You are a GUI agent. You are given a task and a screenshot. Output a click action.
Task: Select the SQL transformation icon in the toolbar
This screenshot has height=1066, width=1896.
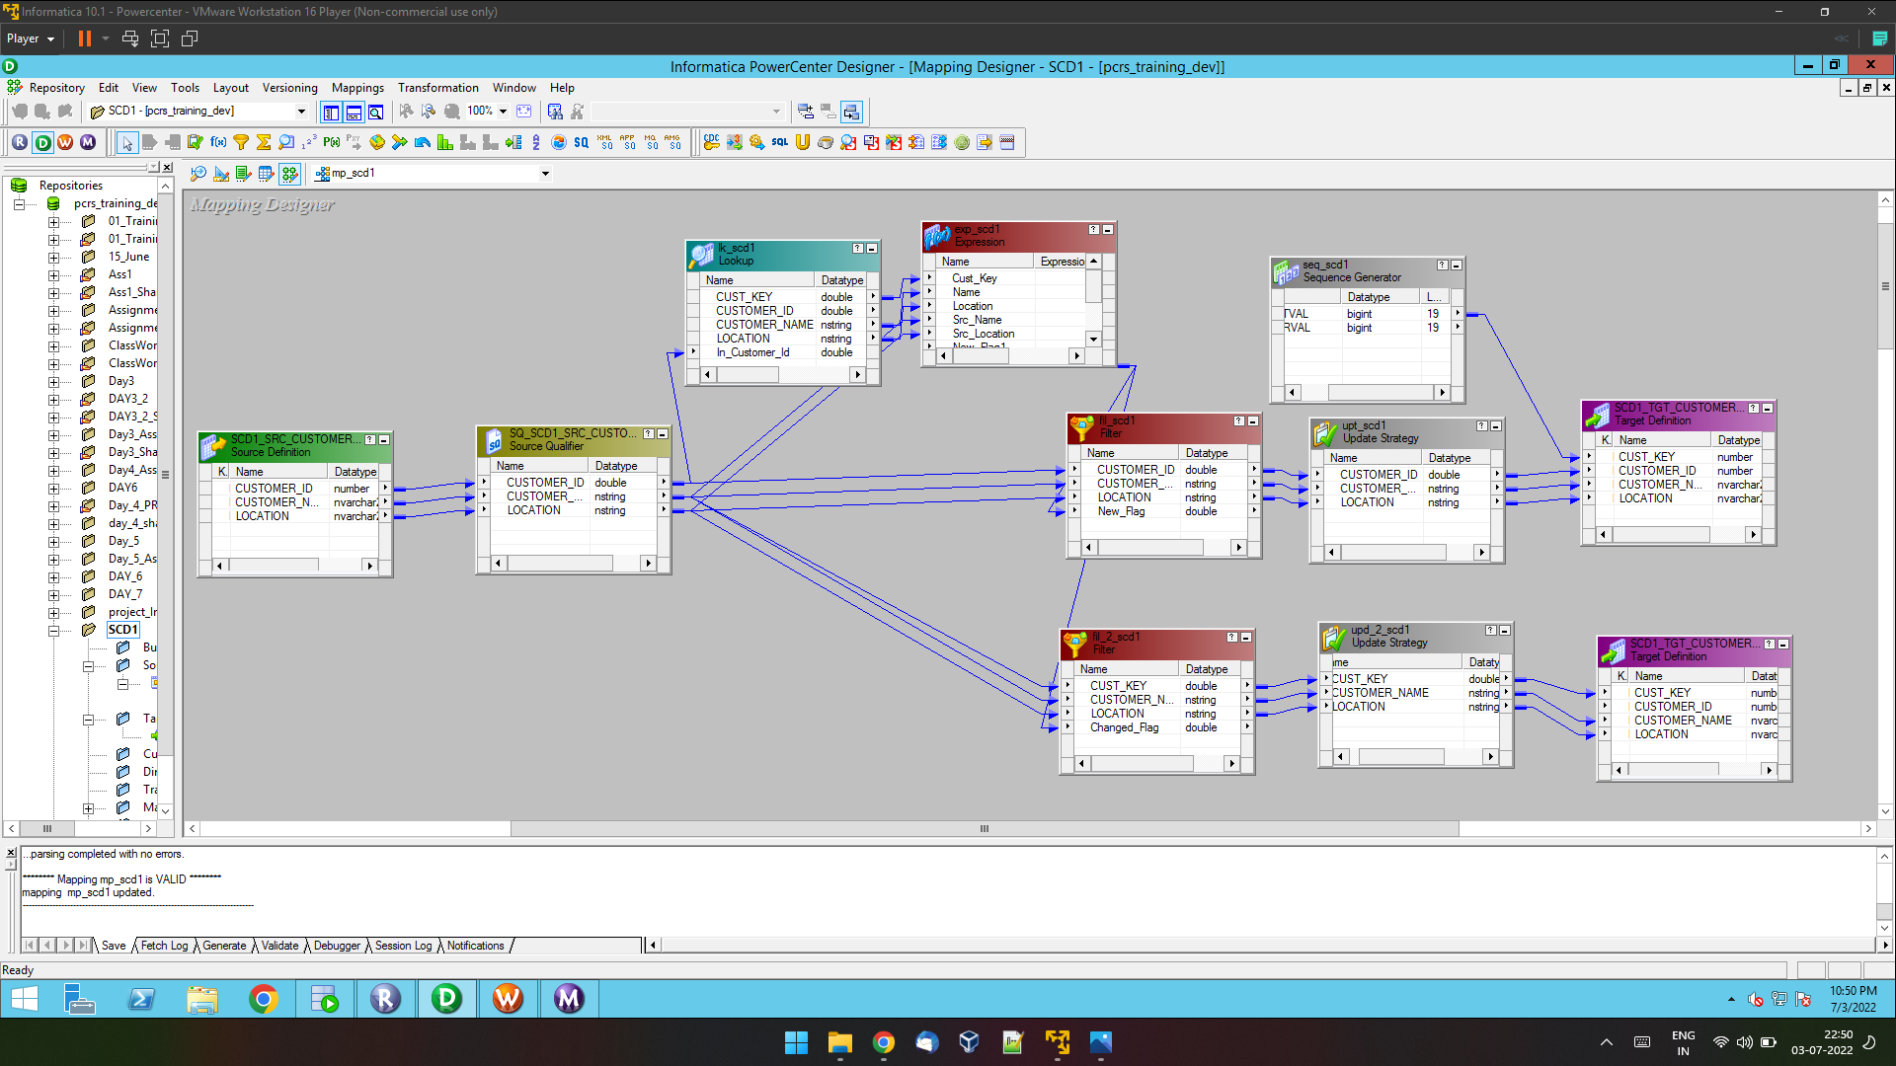[x=779, y=142]
